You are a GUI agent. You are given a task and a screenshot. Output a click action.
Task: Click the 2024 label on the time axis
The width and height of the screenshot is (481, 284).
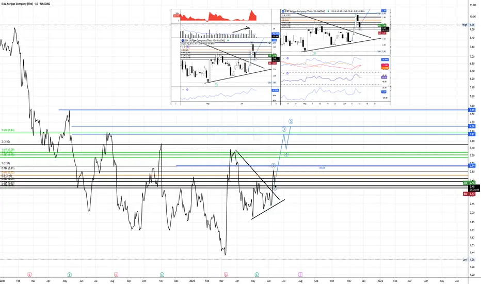[x=3, y=281]
